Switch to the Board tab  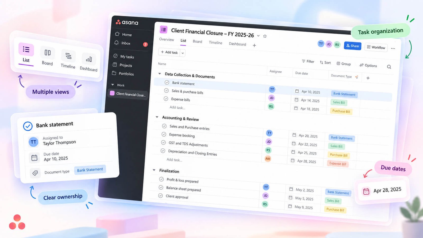click(197, 42)
